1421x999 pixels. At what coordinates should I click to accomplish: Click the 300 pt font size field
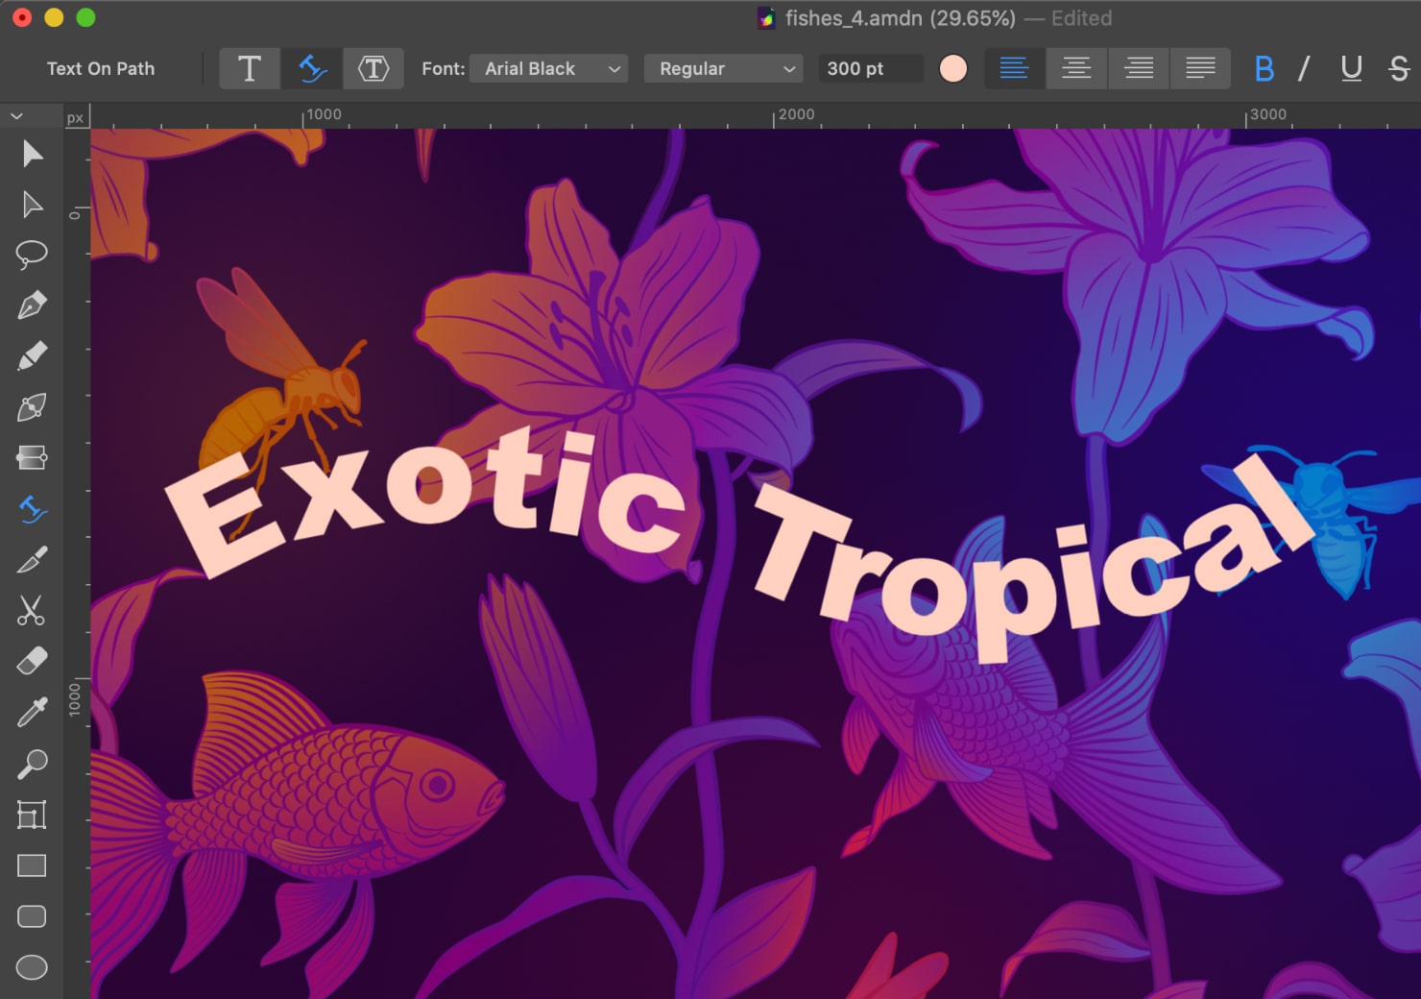coord(869,68)
